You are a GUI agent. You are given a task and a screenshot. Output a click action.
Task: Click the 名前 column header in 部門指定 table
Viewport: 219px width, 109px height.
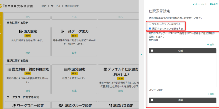180,51
